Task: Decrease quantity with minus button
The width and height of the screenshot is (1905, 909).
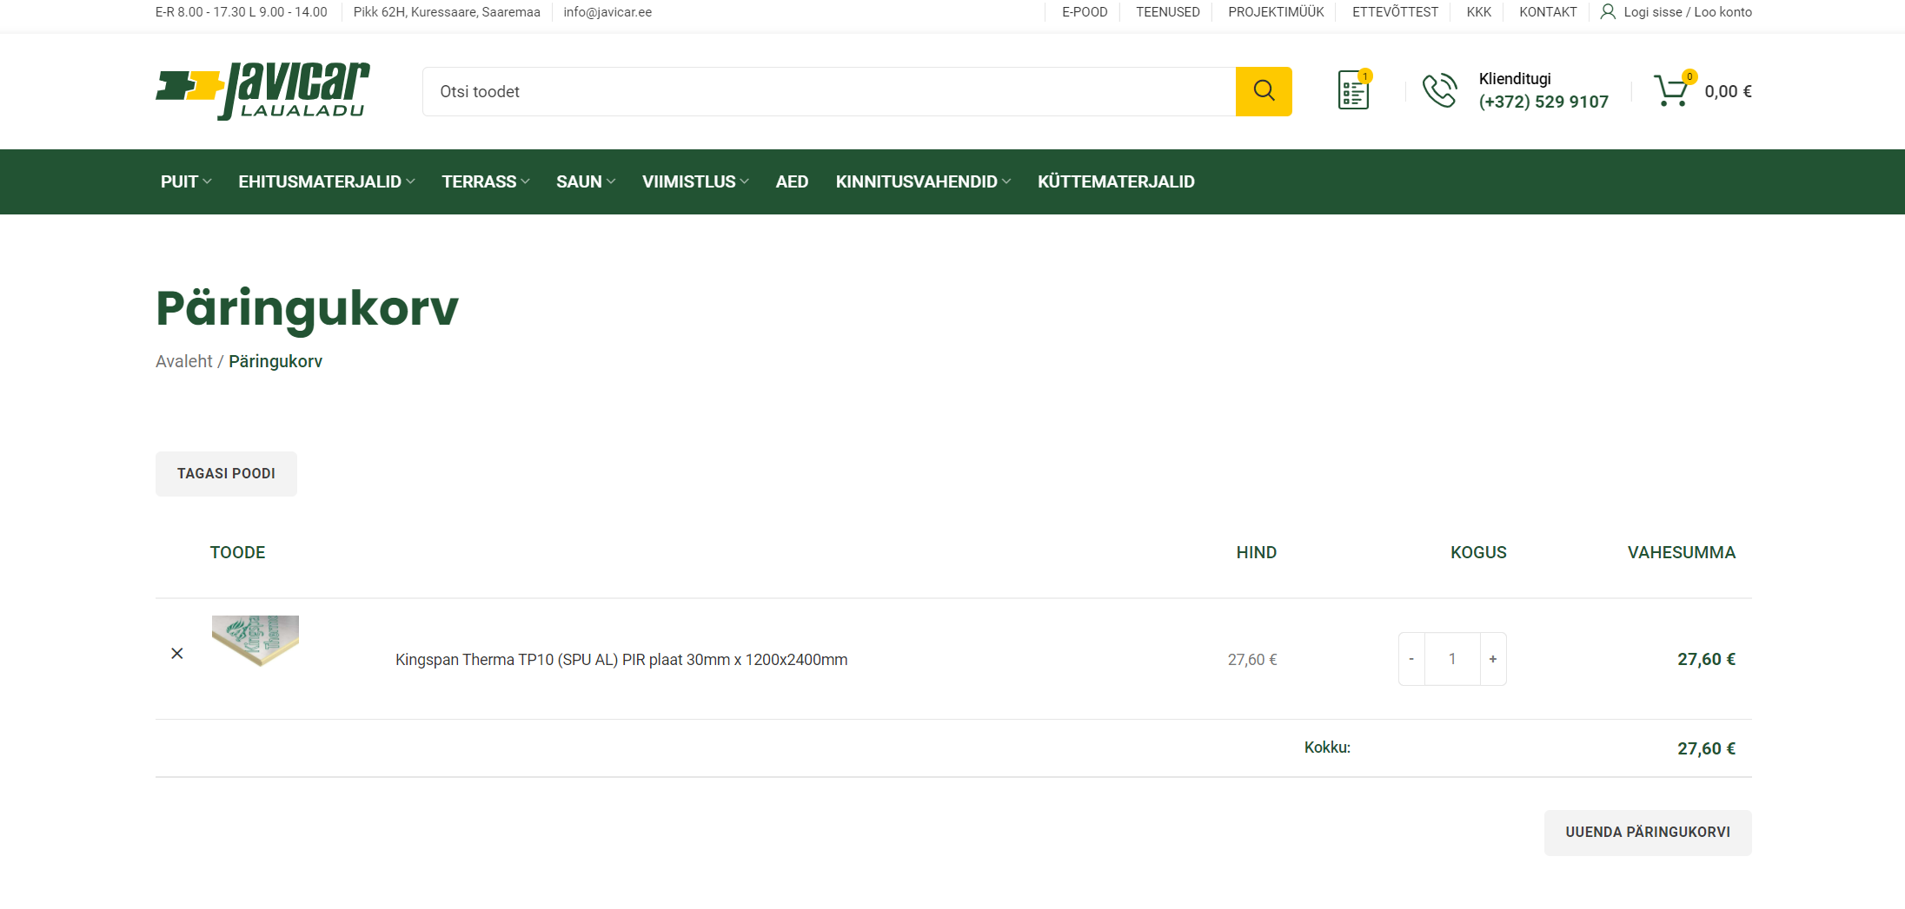Action: click(x=1411, y=659)
